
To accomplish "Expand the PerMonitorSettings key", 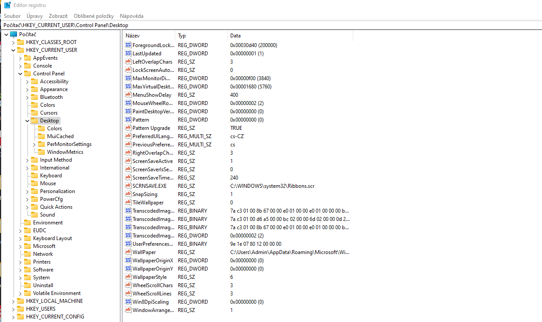I will [34, 144].
